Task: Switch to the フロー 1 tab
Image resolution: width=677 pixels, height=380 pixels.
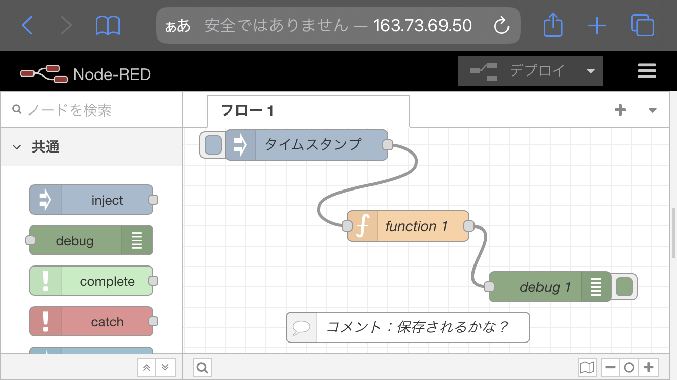Action: pyautogui.click(x=308, y=110)
